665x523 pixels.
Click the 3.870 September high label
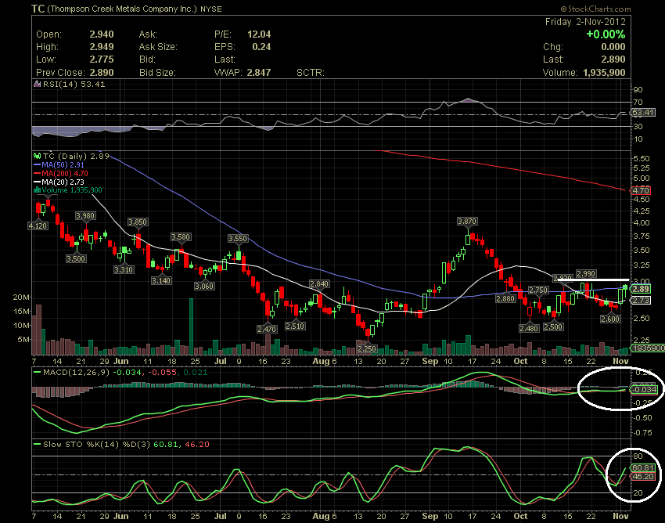(x=467, y=221)
